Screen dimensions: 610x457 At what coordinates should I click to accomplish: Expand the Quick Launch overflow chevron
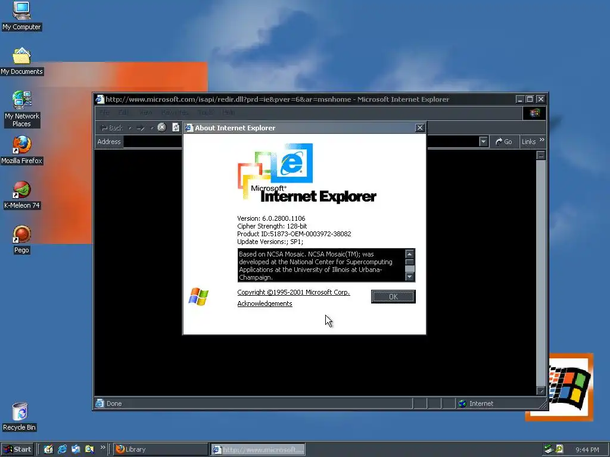(x=102, y=447)
